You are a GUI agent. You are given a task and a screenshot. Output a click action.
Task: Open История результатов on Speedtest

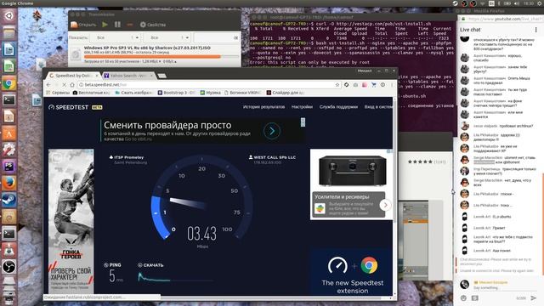click(263, 107)
